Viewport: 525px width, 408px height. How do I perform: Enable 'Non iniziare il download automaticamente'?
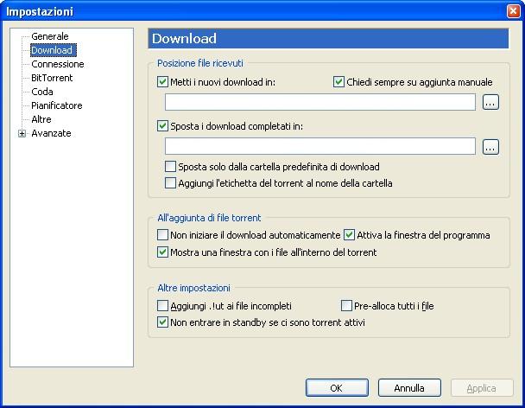tap(163, 235)
